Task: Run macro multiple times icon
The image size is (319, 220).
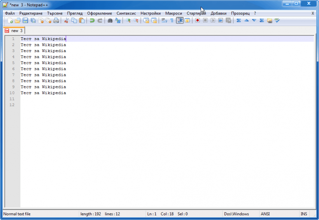Action: pos(221,20)
